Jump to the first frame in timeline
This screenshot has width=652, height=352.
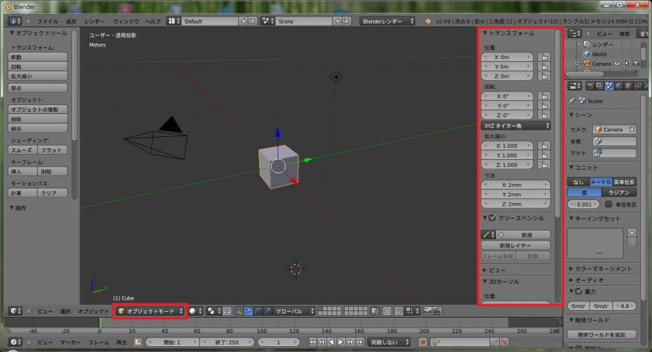pyautogui.click(x=312, y=342)
